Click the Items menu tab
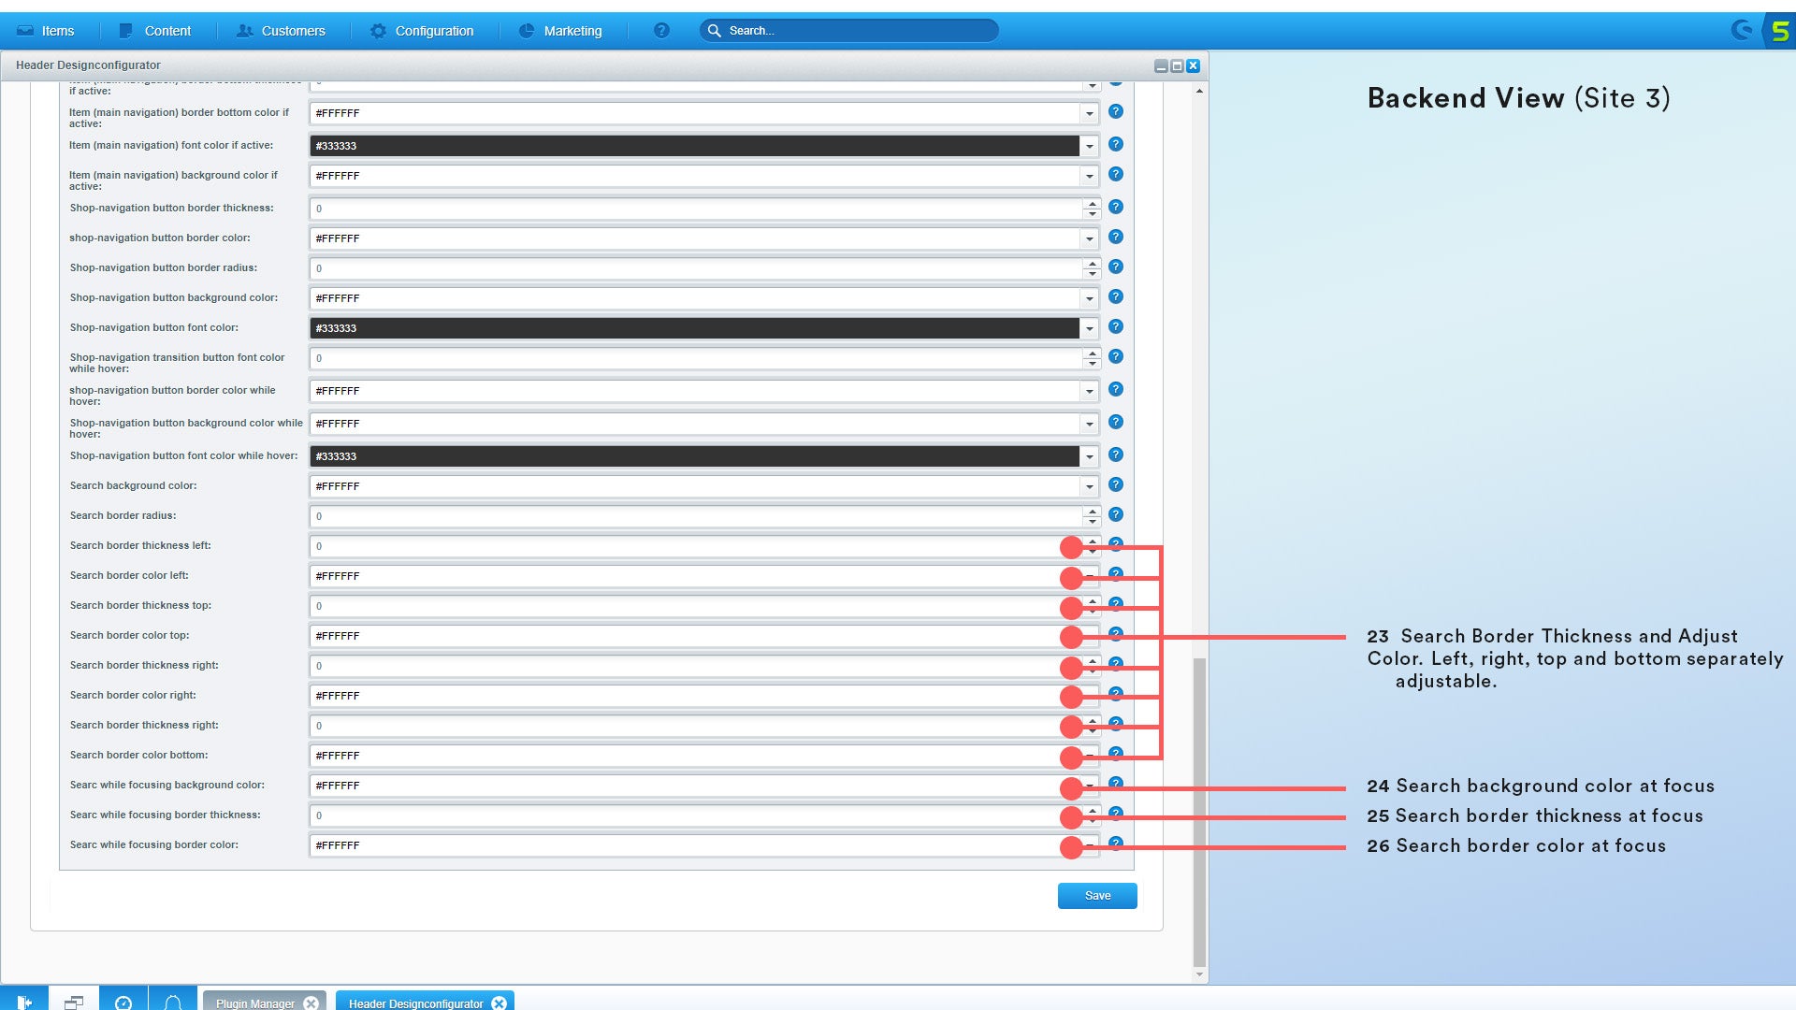This screenshot has height=1010, width=1796. 57,31
